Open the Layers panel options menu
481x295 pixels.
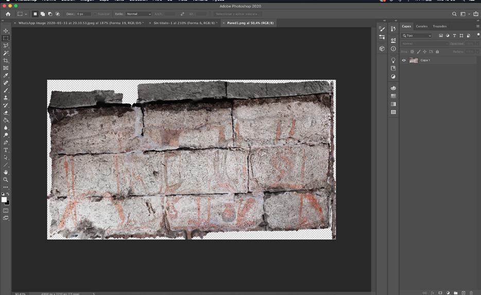click(x=477, y=26)
